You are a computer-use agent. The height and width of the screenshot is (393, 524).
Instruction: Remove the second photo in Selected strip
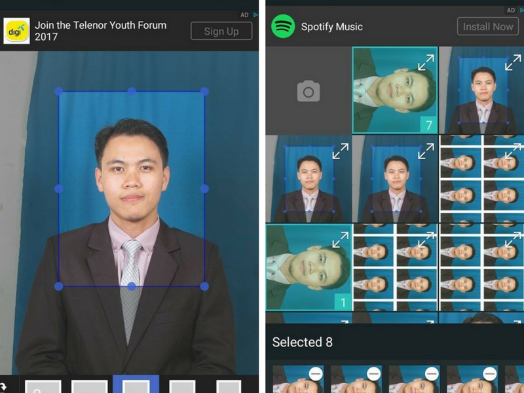[x=373, y=373]
